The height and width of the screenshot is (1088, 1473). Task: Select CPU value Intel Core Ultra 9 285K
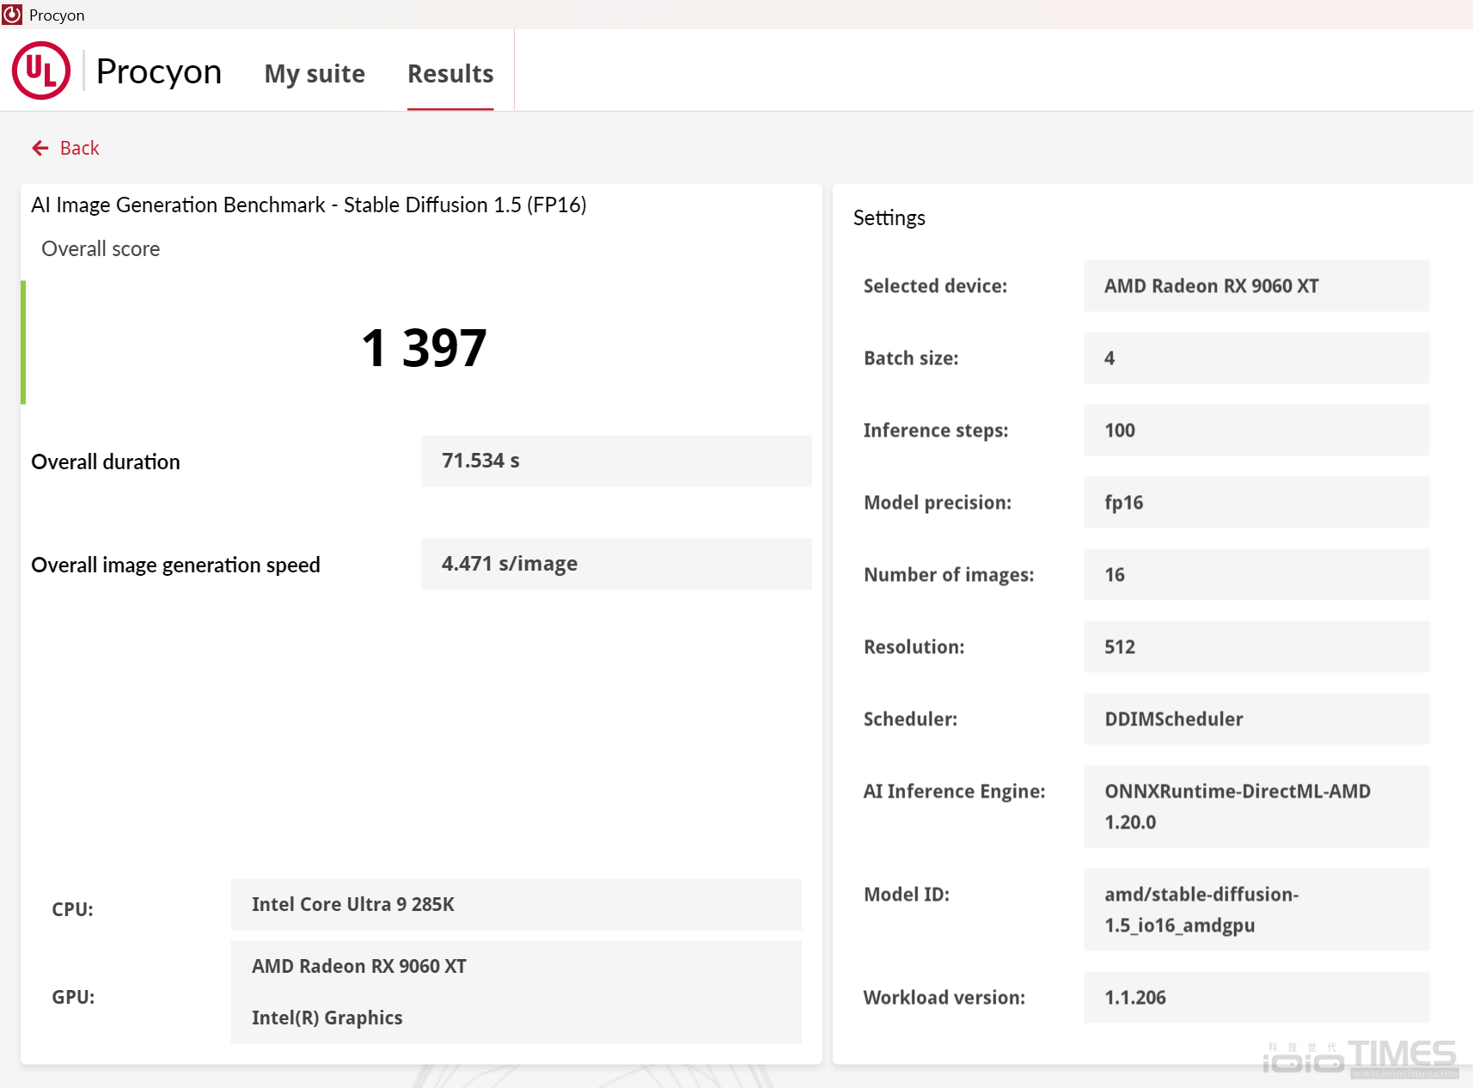coord(516,904)
